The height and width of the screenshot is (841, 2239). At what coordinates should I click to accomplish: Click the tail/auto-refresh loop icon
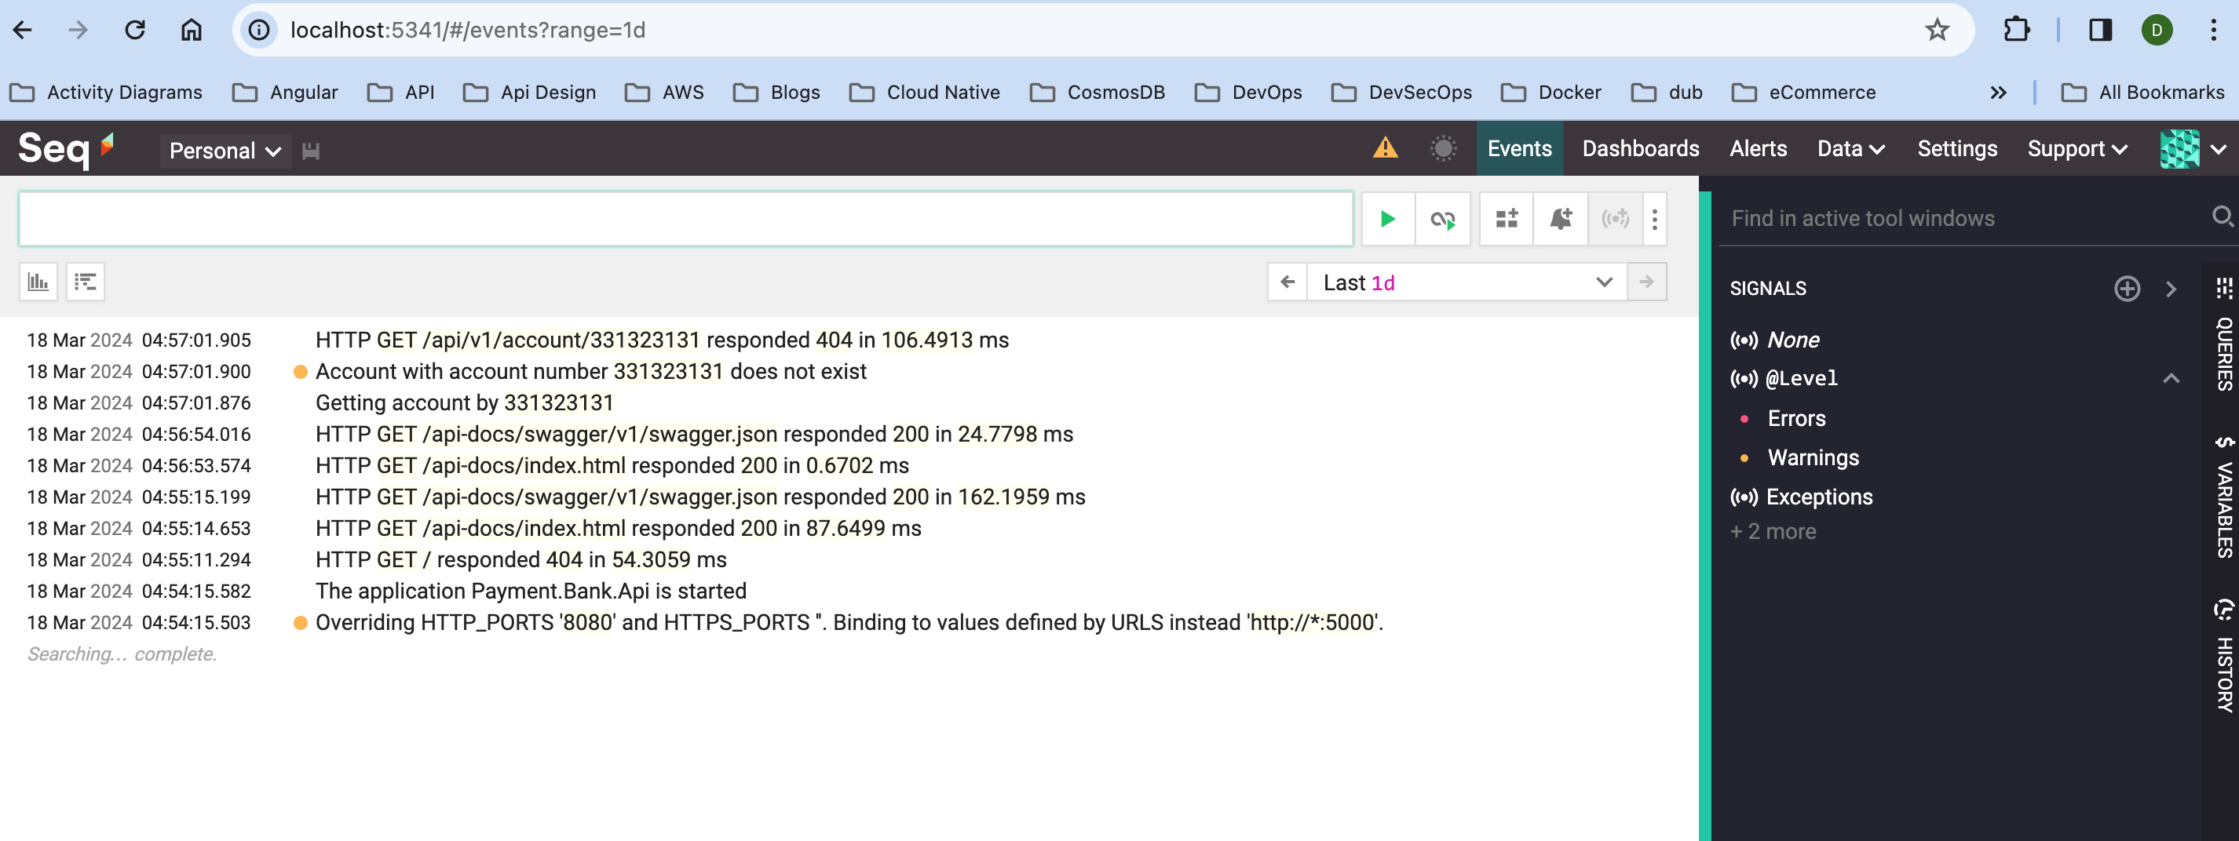[1442, 219]
